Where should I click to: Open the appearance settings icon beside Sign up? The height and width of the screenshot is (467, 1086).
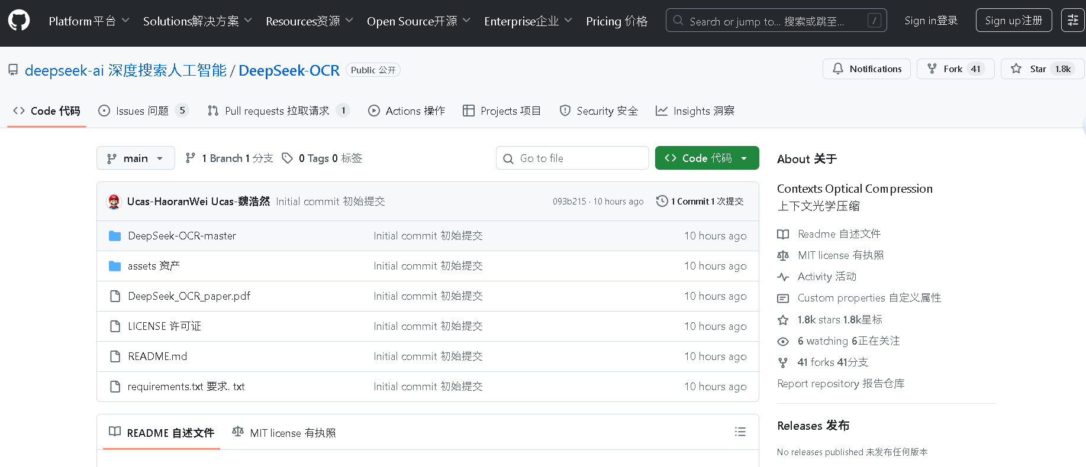click(x=1073, y=21)
